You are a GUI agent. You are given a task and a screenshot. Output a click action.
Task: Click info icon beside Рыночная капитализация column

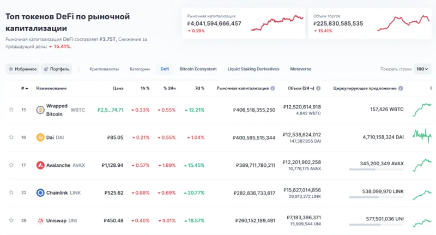point(272,88)
